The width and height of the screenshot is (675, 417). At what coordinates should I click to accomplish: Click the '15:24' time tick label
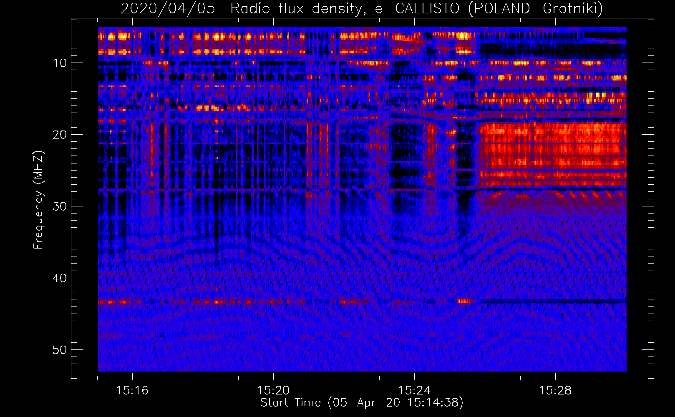click(414, 391)
